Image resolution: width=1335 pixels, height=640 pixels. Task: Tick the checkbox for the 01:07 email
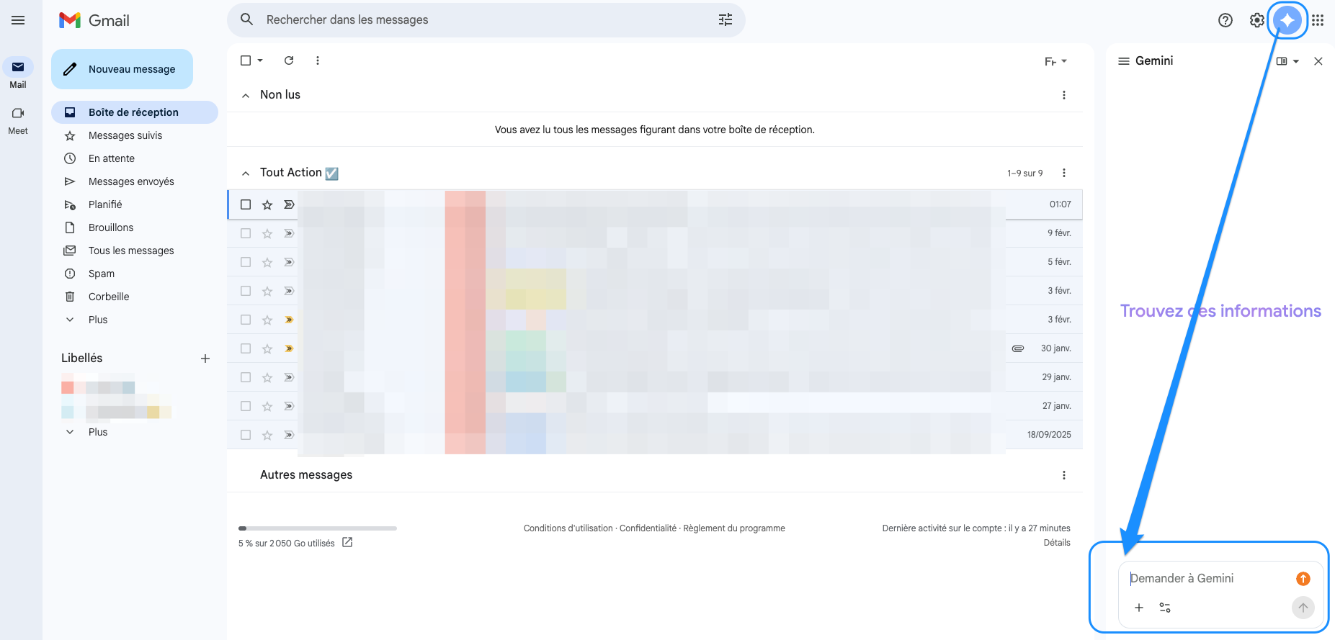click(x=246, y=204)
